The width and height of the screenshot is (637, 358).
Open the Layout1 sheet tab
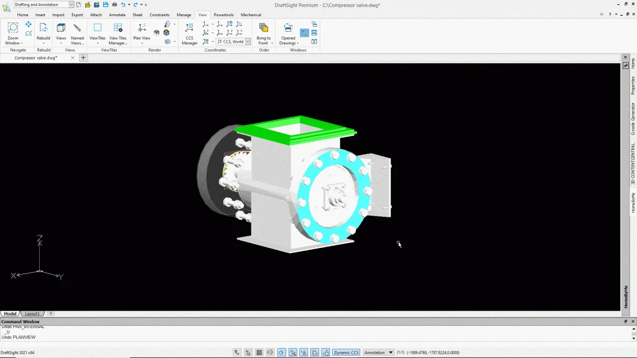pos(32,314)
